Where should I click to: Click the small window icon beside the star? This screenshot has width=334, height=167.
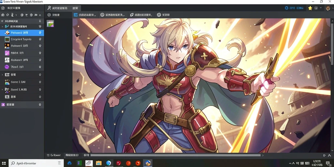316,8
